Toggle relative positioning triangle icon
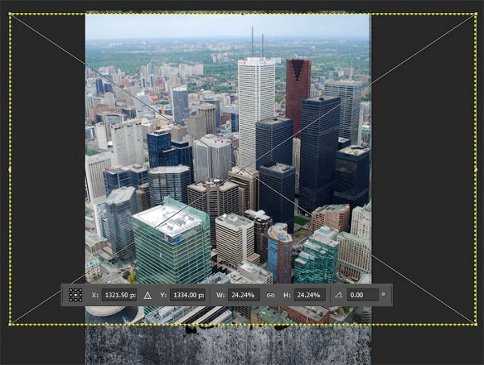The width and height of the screenshot is (484, 365). coord(148,296)
